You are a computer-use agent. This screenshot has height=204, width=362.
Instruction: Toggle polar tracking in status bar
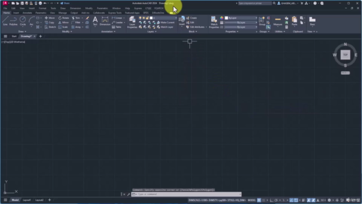pyautogui.click(x=276, y=200)
